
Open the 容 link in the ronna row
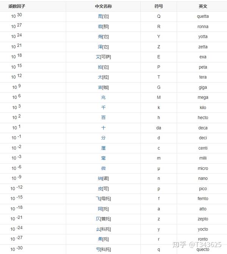click(x=100, y=27)
